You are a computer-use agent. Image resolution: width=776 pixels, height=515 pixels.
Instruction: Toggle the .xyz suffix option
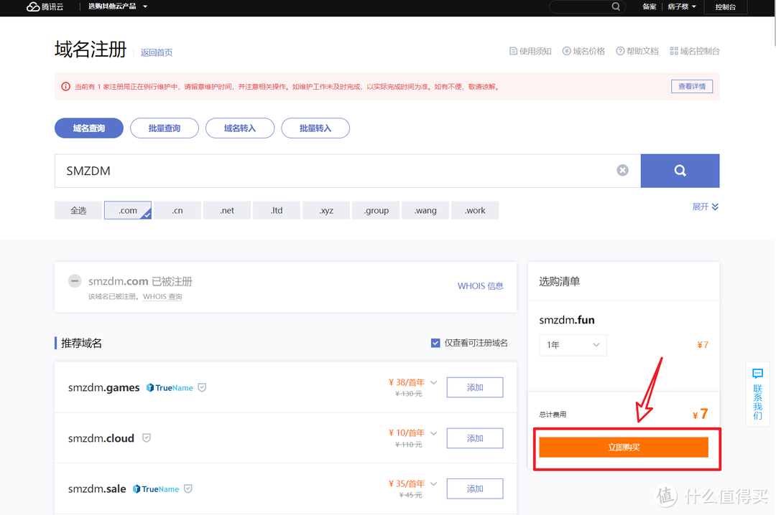click(326, 210)
